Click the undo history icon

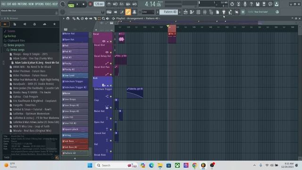232,4
